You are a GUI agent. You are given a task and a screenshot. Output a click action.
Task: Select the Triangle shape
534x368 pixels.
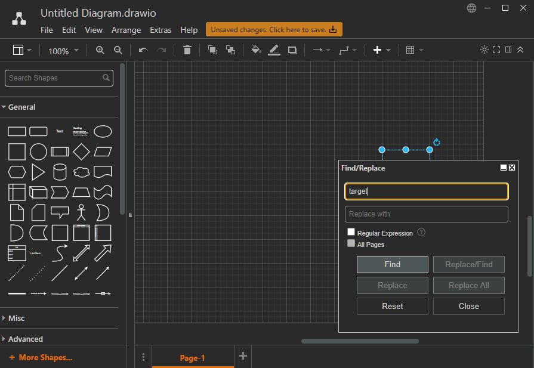coord(38,172)
